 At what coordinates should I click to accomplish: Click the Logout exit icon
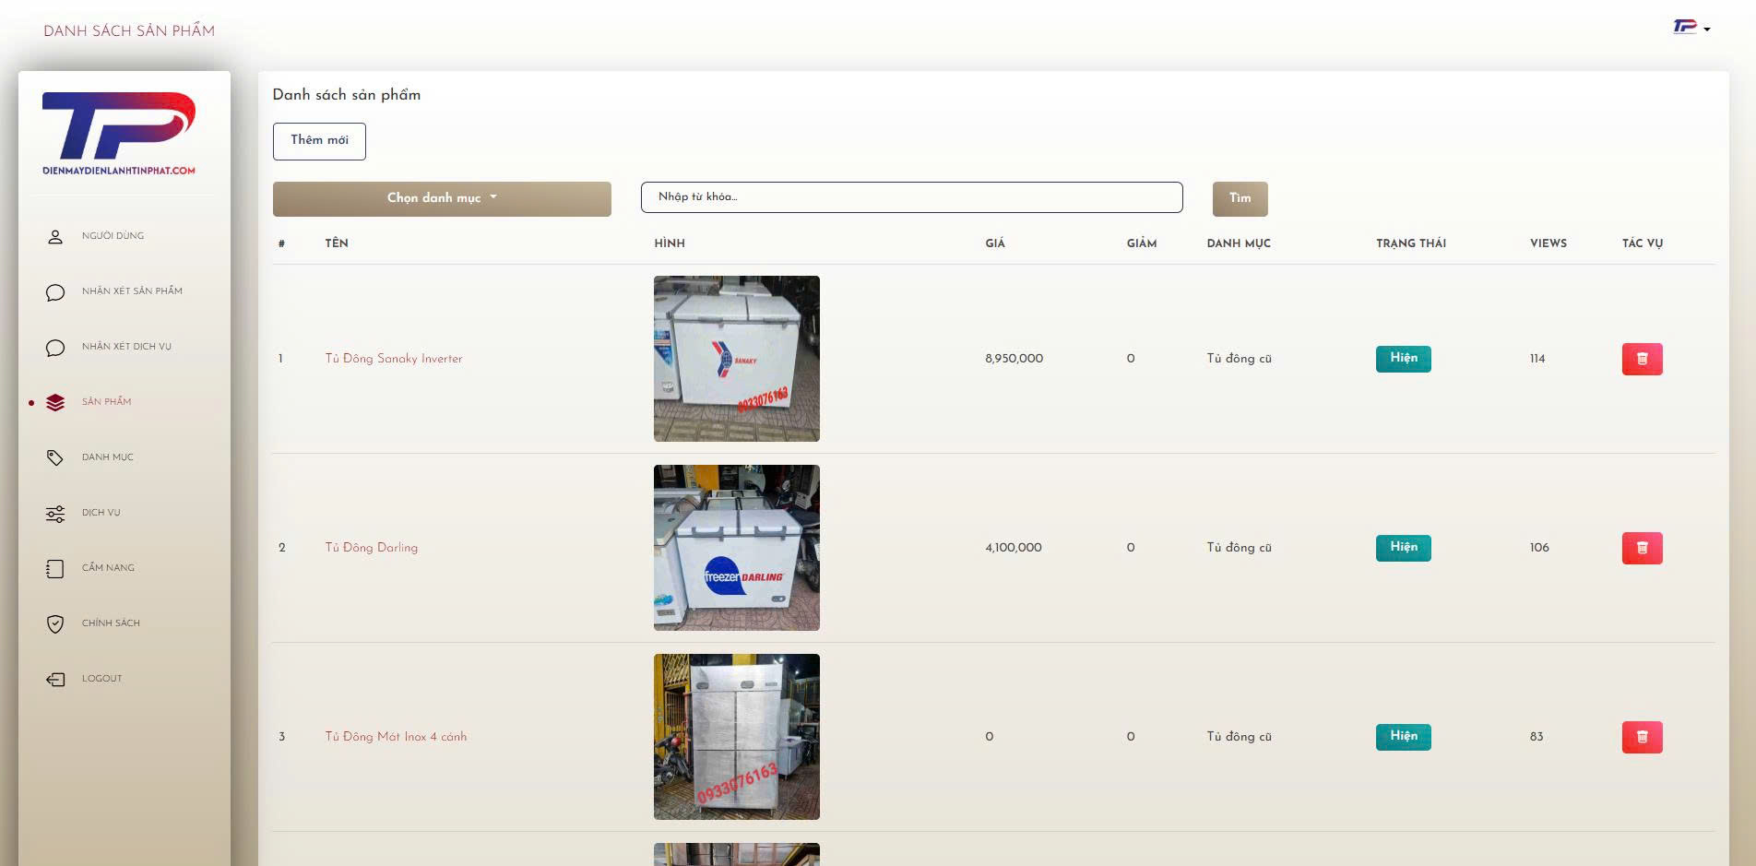coord(55,680)
